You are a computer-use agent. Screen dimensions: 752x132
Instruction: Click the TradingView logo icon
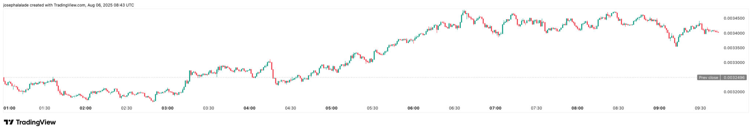pyautogui.click(x=9, y=122)
